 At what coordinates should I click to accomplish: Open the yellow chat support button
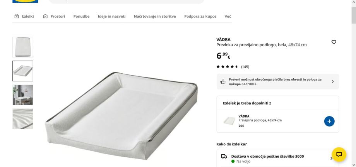pos(339,155)
